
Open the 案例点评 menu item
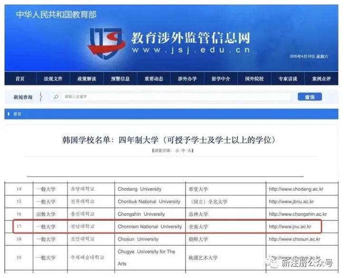click(x=322, y=78)
